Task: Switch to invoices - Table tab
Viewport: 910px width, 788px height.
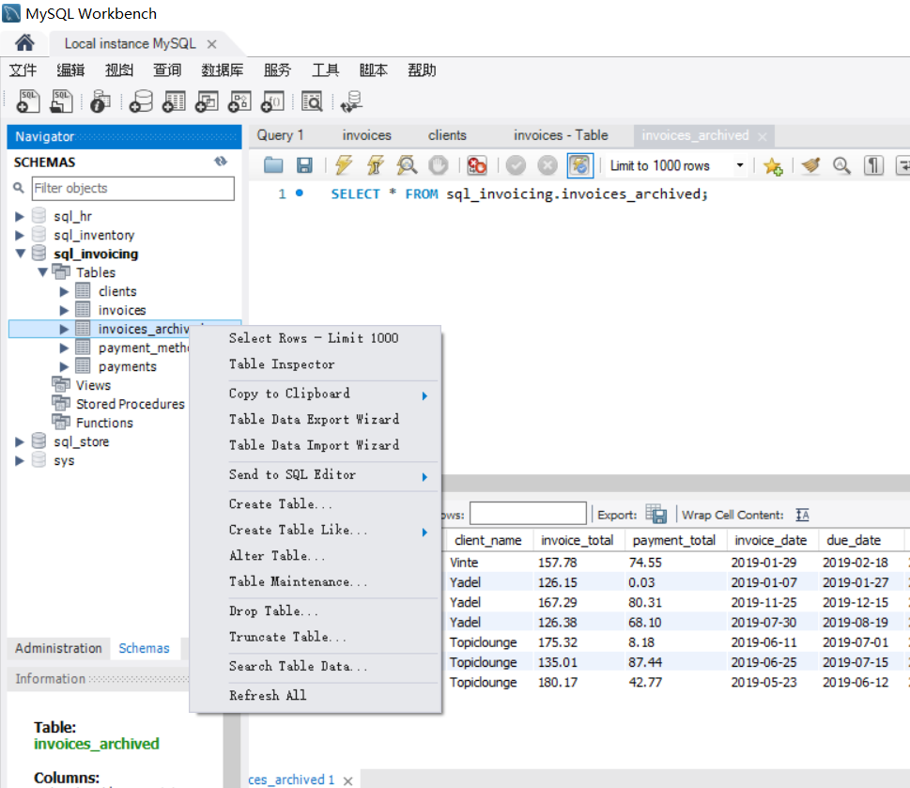Action: coord(561,135)
